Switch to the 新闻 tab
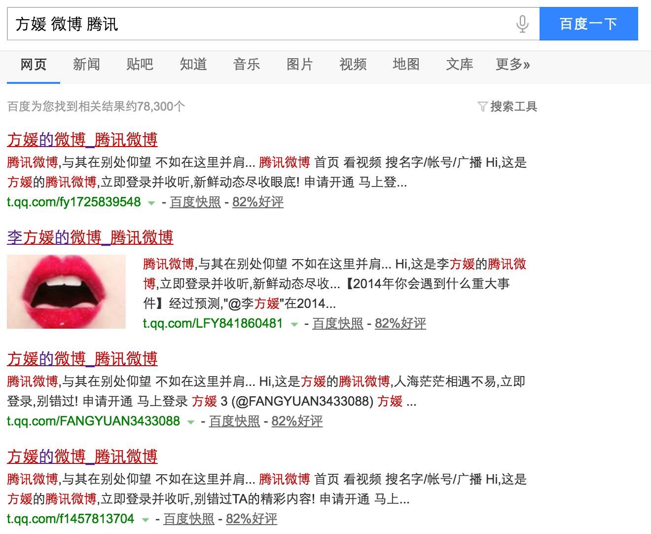The width and height of the screenshot is (651, 534). [x=86, y=64]
